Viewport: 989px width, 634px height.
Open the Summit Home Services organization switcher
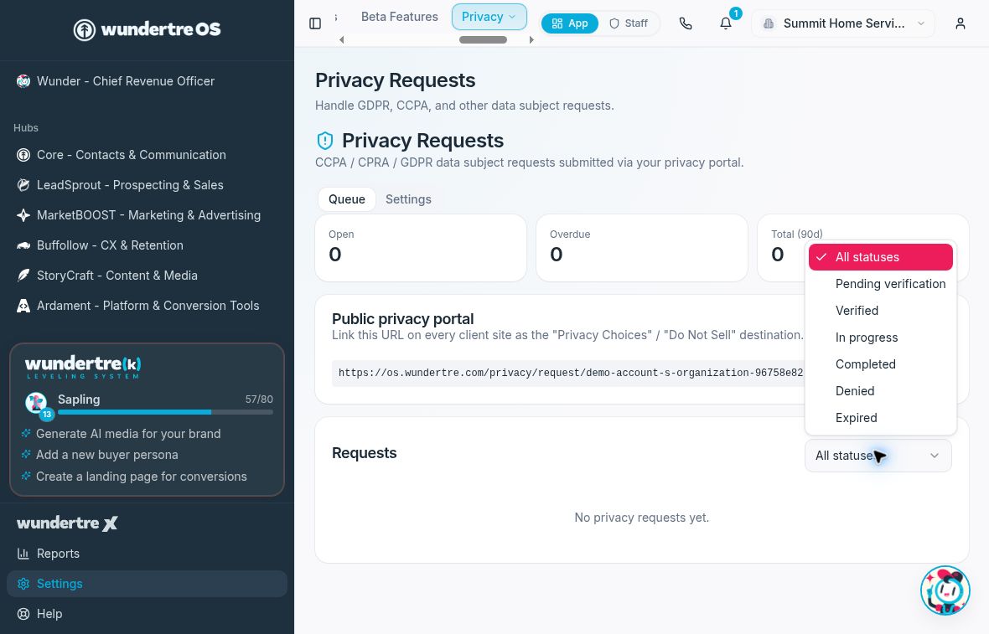pyautogui.click(x=844, y=23)
